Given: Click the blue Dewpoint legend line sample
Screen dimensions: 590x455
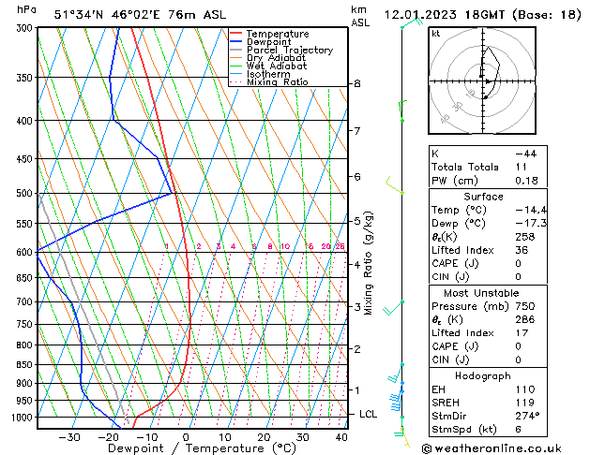Looking at the screenshot, I should [236, 41].
